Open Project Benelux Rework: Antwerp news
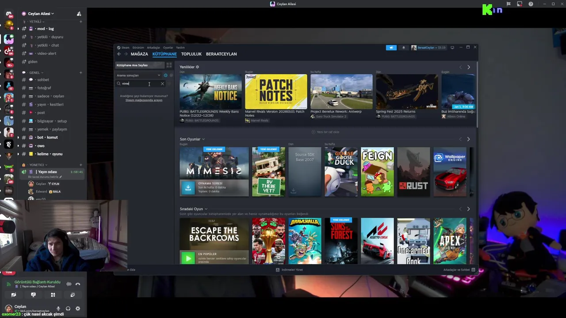Screen dimensions: 566x318 341,91
